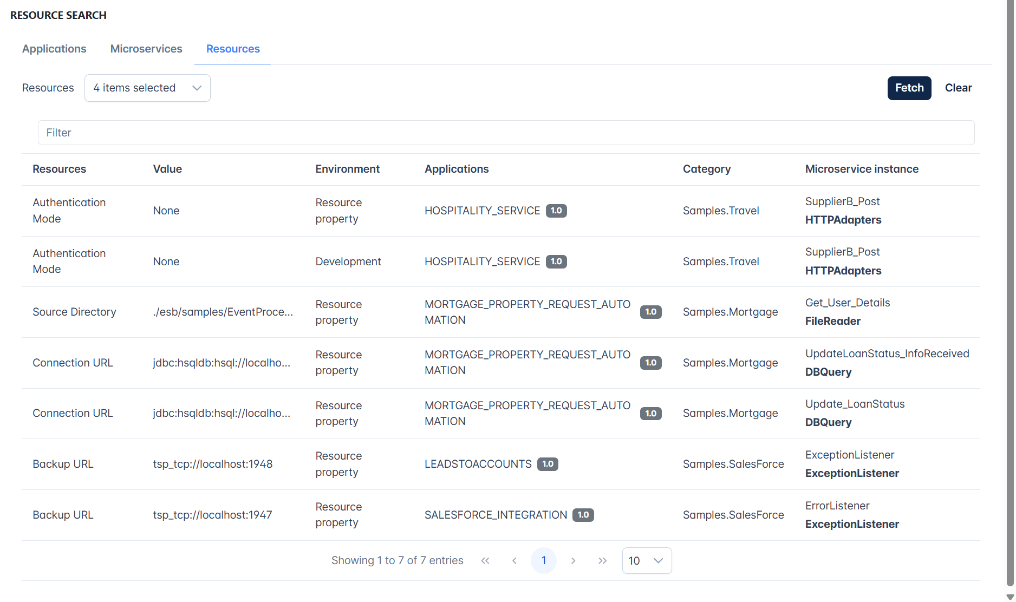Click the Development environment cell
The height and width of the screenshot is (602, 1016).
tap(348, 261)
